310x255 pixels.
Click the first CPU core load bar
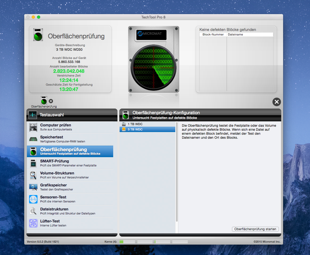(127, 242)
